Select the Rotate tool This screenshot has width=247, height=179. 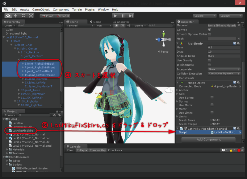tap(23, 16)
